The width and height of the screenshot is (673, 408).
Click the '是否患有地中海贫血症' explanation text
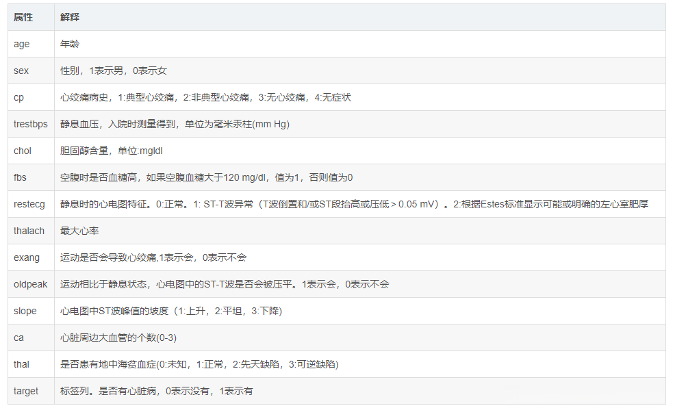[108, 364]
